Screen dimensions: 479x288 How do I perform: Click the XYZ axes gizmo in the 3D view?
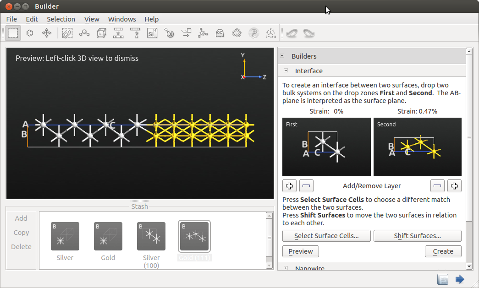[x=253, y=66]
